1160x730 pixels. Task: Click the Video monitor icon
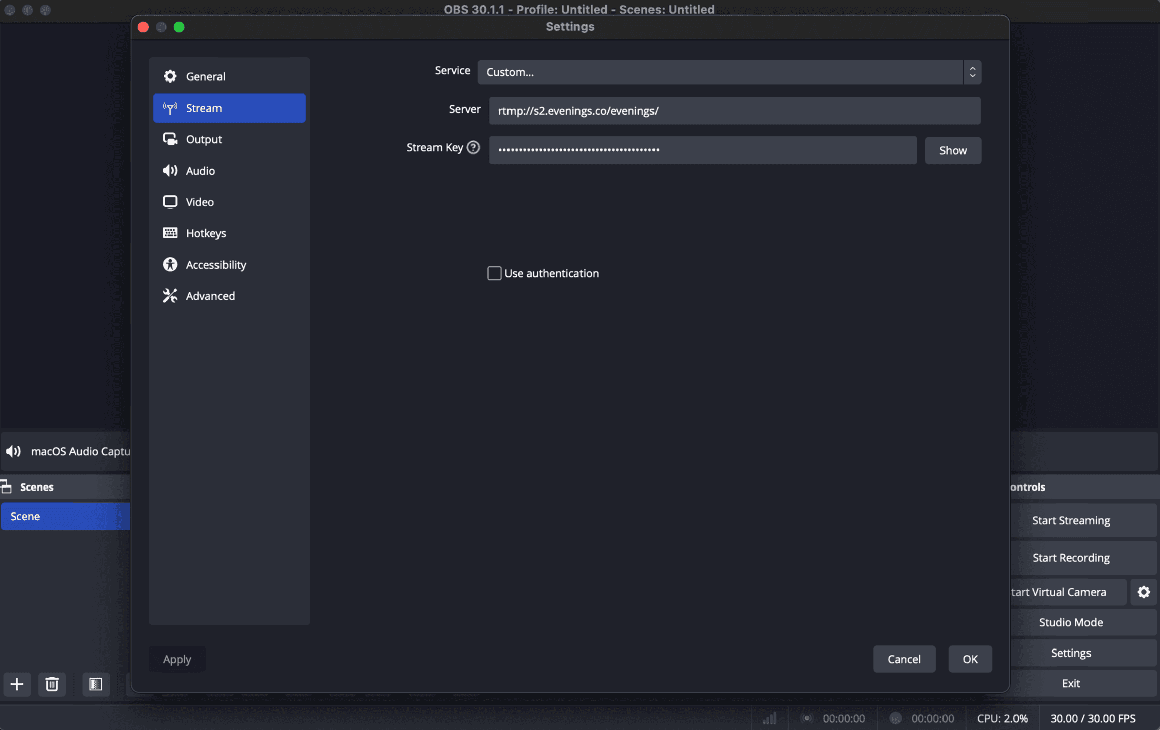[x=170, y=202]
